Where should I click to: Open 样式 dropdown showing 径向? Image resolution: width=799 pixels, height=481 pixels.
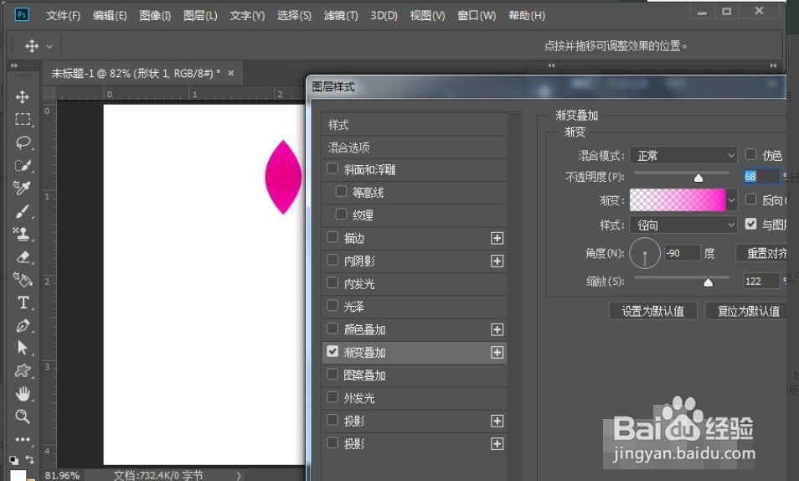[x=683, y=225]
